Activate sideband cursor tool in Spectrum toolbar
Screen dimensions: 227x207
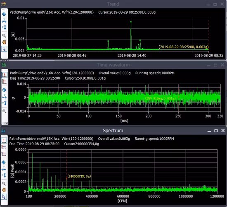coord(4,153)
